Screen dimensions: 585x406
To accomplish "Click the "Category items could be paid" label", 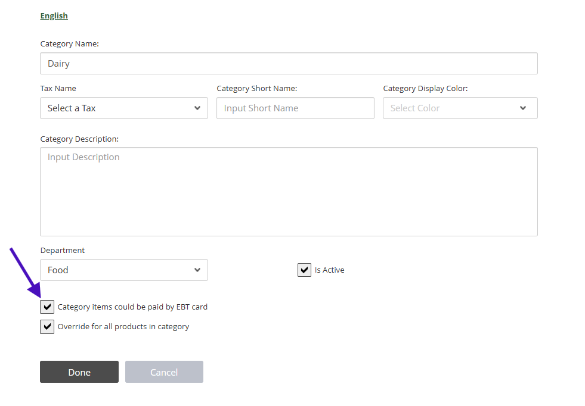I will [132, 307].
